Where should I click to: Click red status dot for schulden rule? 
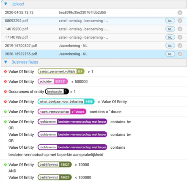5,82
